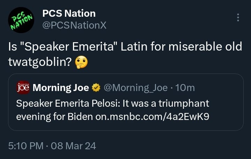This screenshot has height=159, width=251.
Task: Open the Morning Joe display name
Action: coord(61,88)
